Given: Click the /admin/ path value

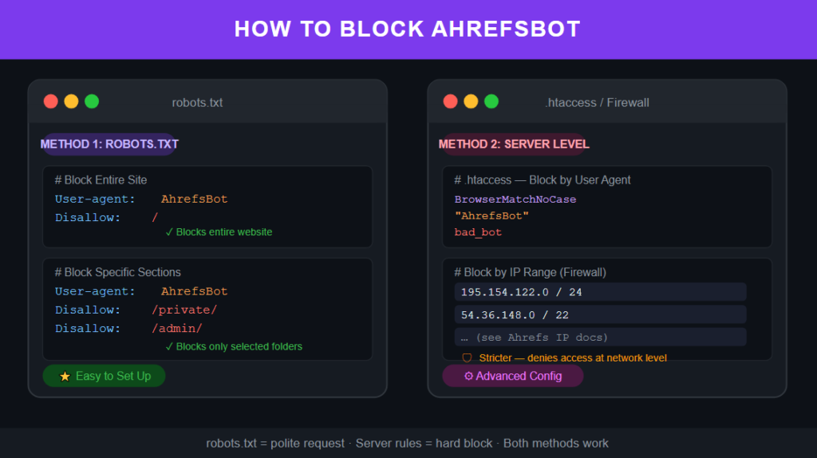Looking at the screenshot, I should tap(176, 329).
